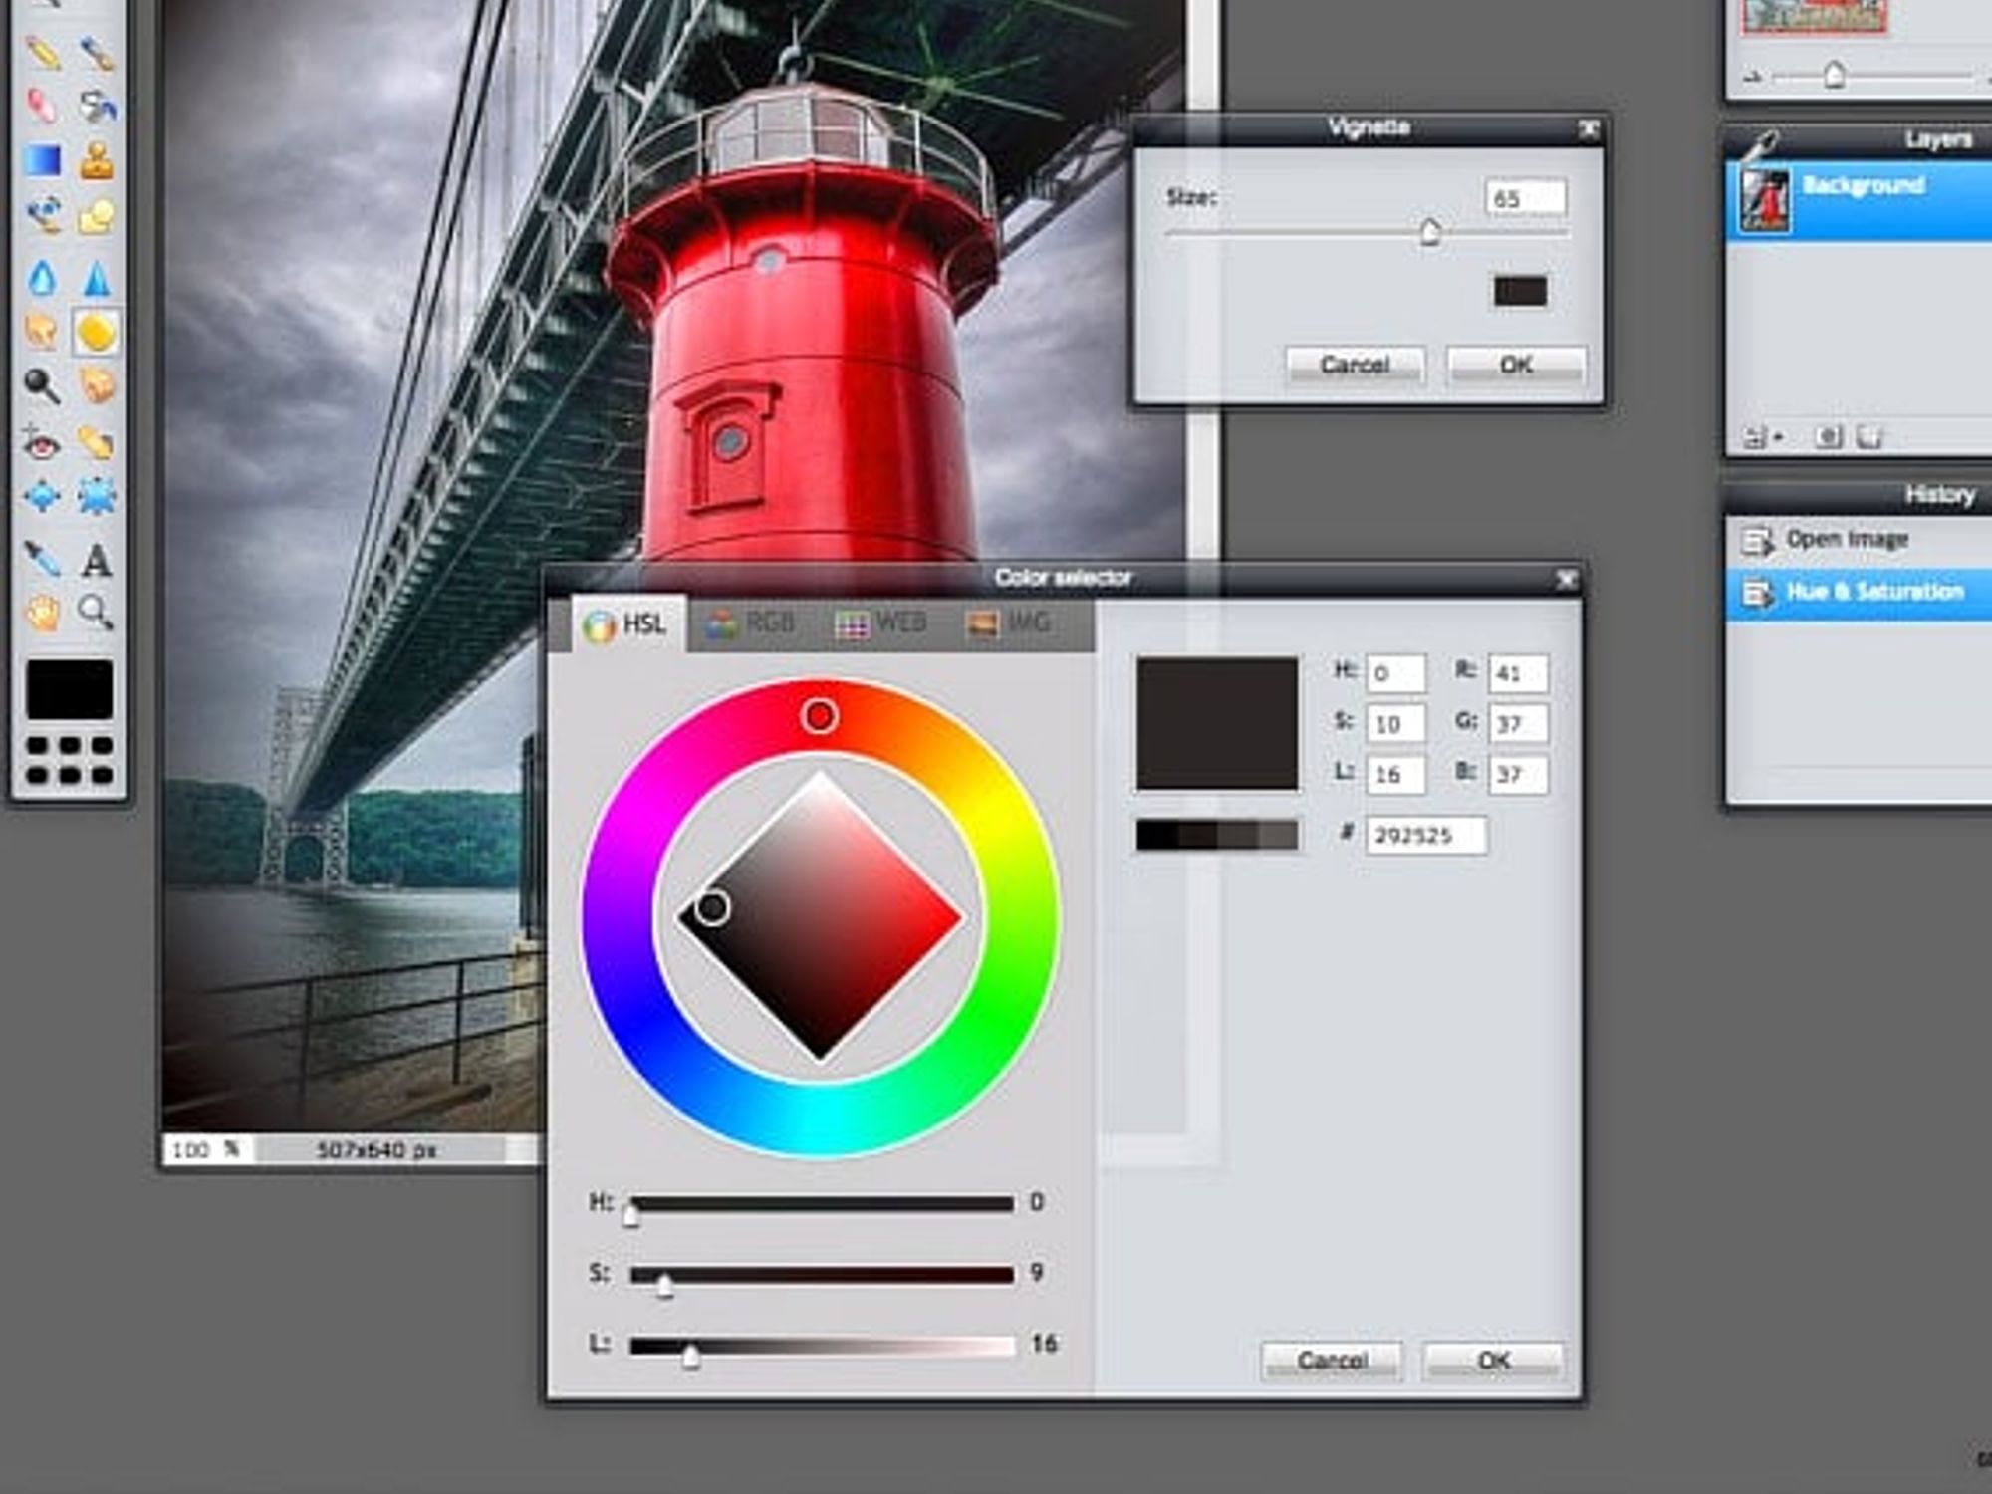Switch to the IMG tab
The image size is (1992, 1494).
1008,623
